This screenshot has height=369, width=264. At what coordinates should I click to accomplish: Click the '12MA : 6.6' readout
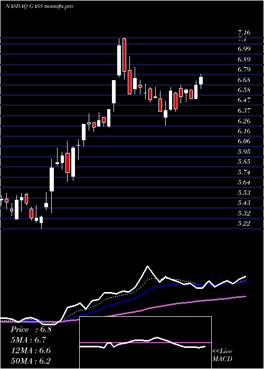pyautogui.click(x=31, y=351)
